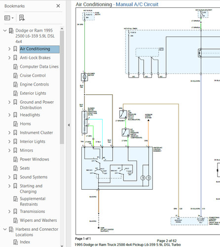The height and width of the screenshot is (247, 220).
Task: Click bookmark icon beside Instrument Cluster
Action: 15,133
